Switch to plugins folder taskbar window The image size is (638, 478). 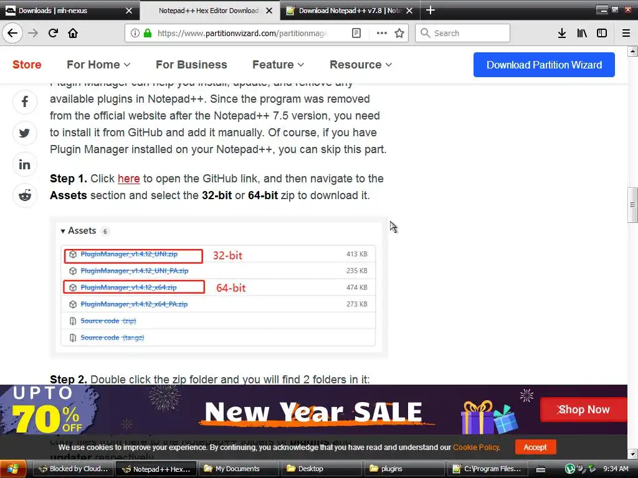click(404, 469)
